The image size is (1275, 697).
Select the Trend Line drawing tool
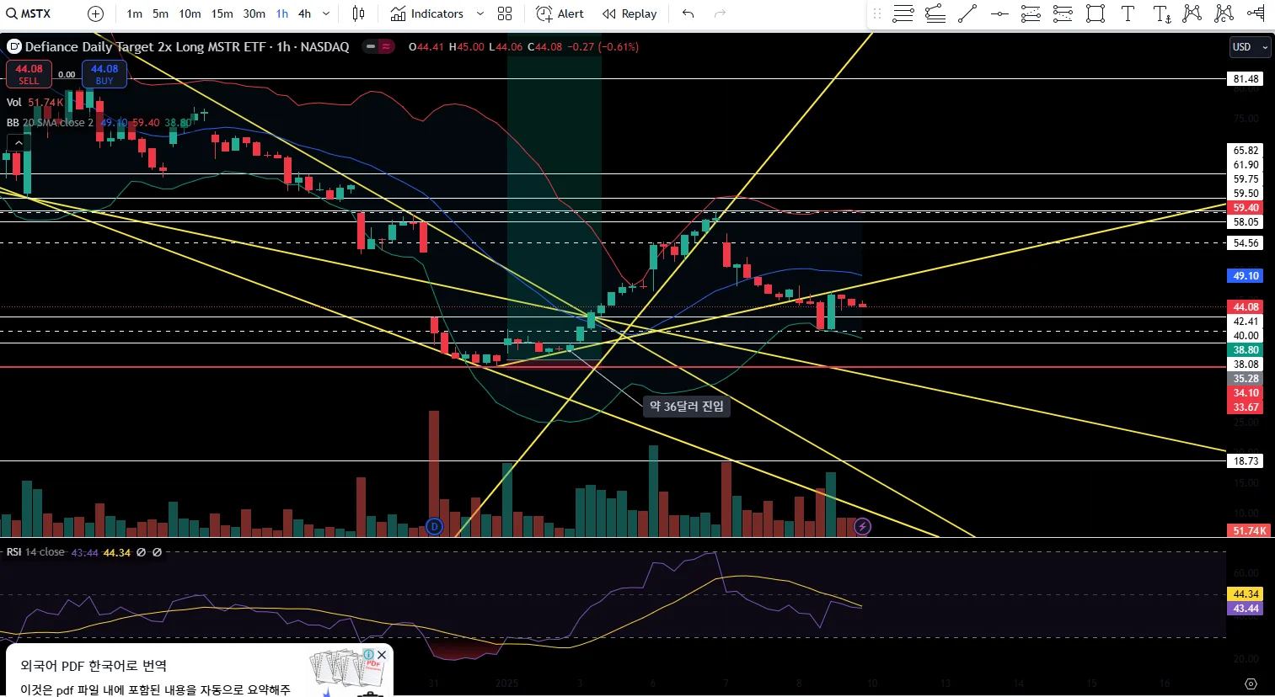pyautogui.click(x=967, y=13)
